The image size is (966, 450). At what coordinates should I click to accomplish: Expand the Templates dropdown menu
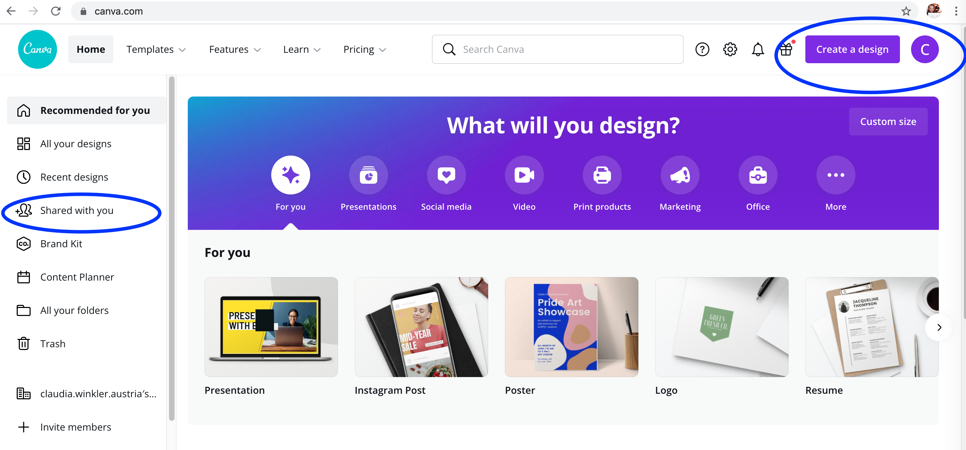[x=156, y=49]
